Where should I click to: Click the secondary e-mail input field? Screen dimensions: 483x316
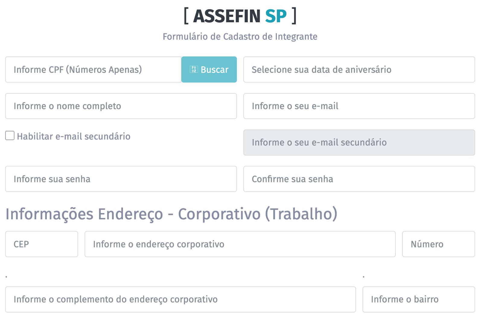[x=359, y=142]
